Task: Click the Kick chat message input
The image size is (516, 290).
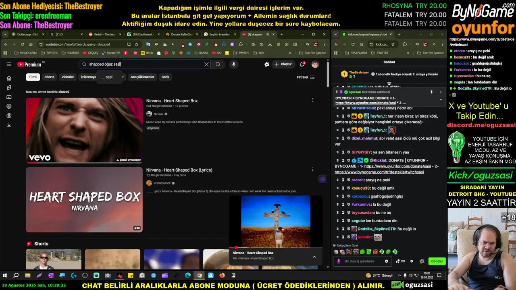Action: 362,261
